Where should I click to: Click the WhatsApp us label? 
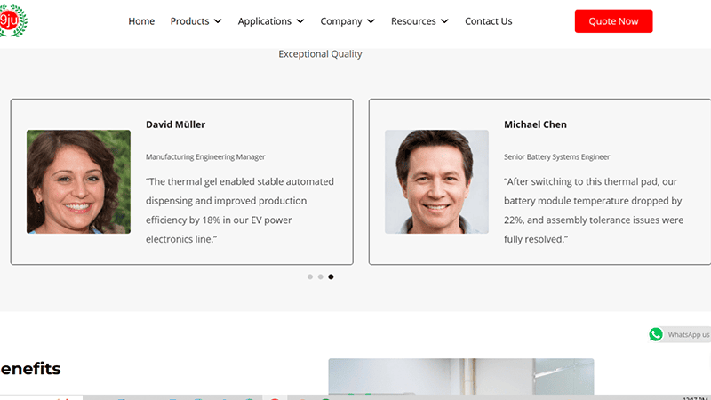(688, 335)
